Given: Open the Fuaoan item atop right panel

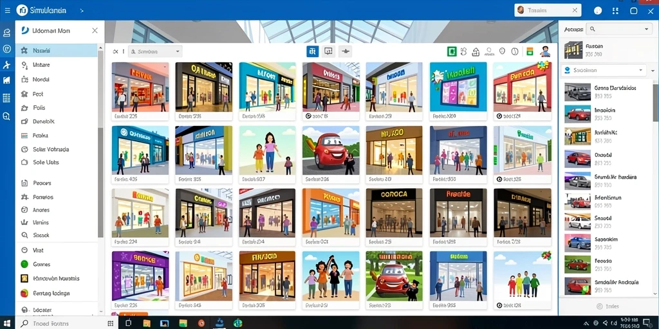Looking at the screenshot, I should coord(606,50).
